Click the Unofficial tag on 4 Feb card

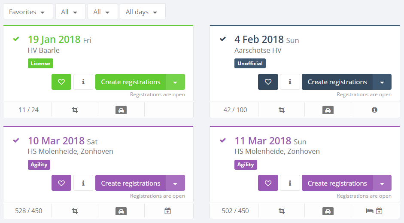click(250, 64)
